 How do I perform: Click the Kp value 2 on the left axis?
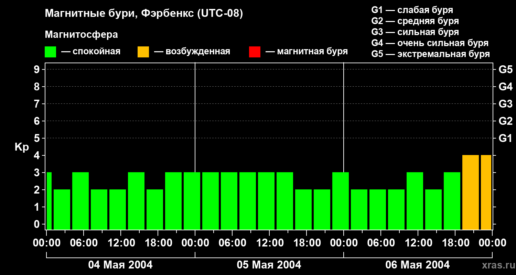tap(37, 190)
